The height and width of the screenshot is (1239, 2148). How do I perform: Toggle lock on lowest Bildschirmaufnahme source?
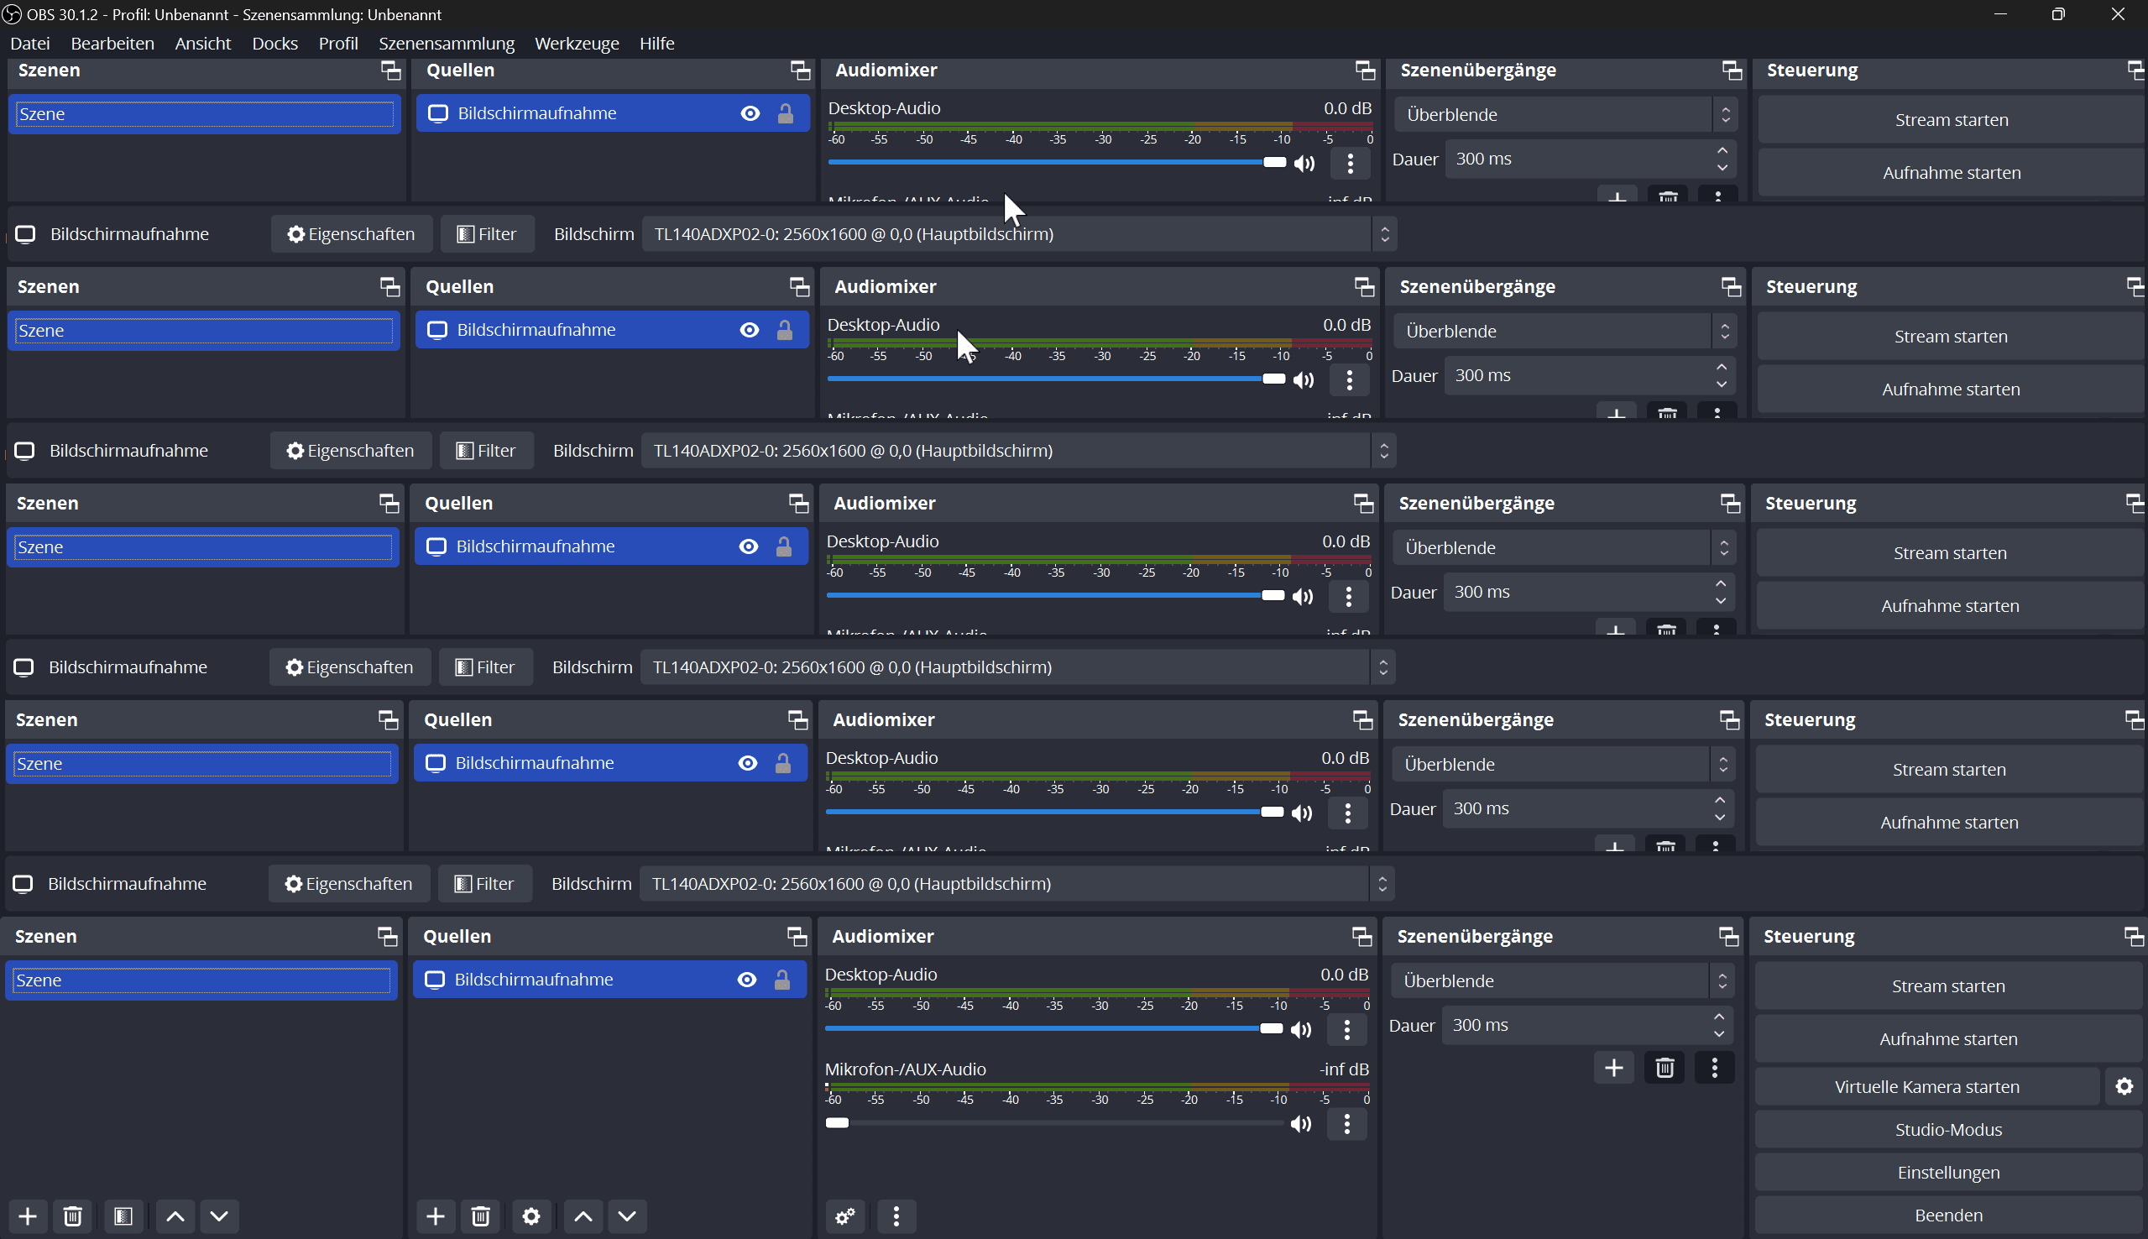click(781, 980)
